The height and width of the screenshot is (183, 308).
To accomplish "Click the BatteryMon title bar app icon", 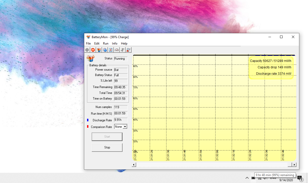I will coord(88,37).
